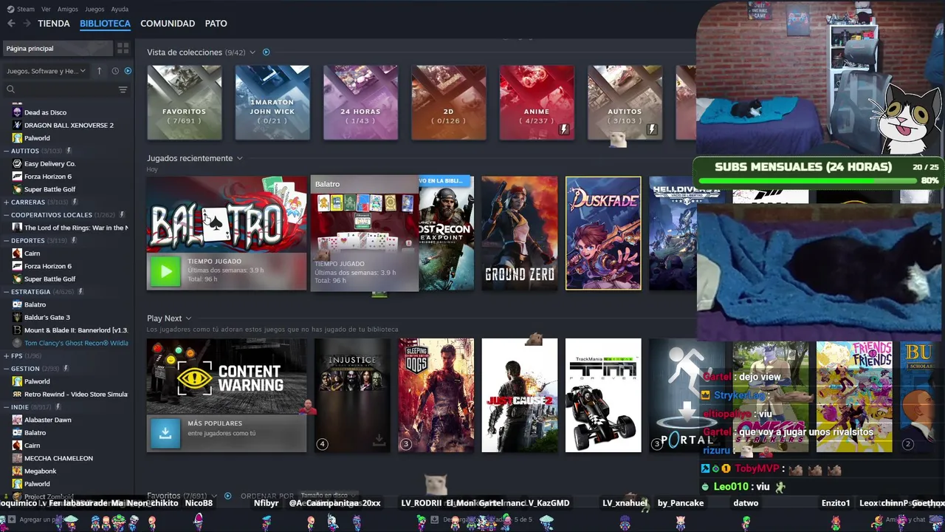Screen dimensions: 945x532
Task: Open advanced filter options icon
Action: [x=123, y=89]
